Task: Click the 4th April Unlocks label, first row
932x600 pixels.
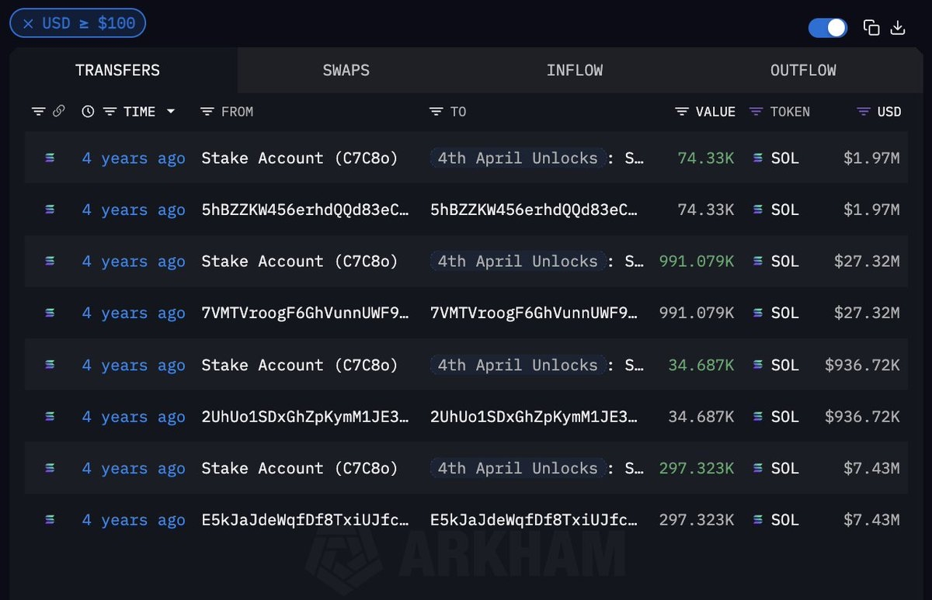Action: tap(517, 158)
